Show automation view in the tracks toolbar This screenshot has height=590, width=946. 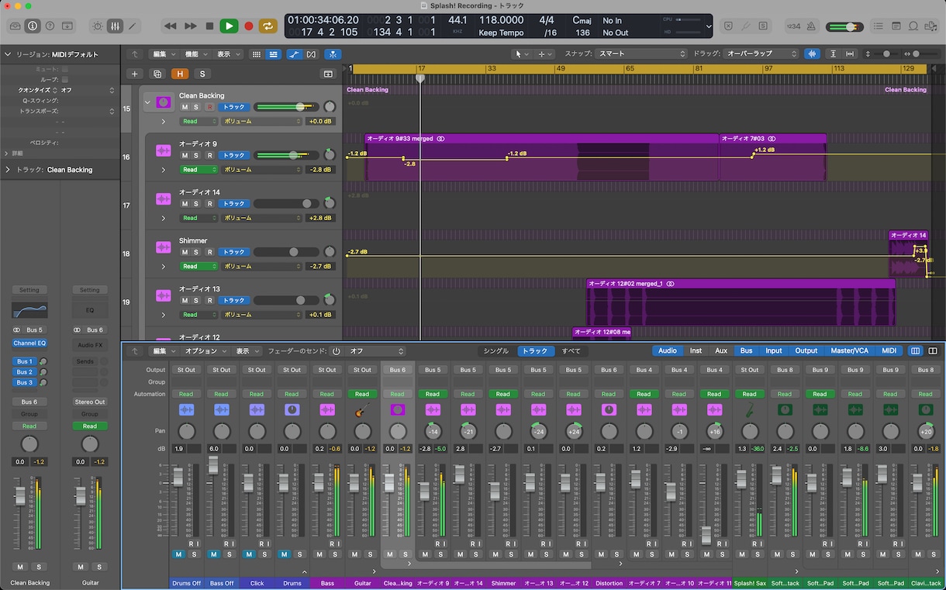(295, 54)
